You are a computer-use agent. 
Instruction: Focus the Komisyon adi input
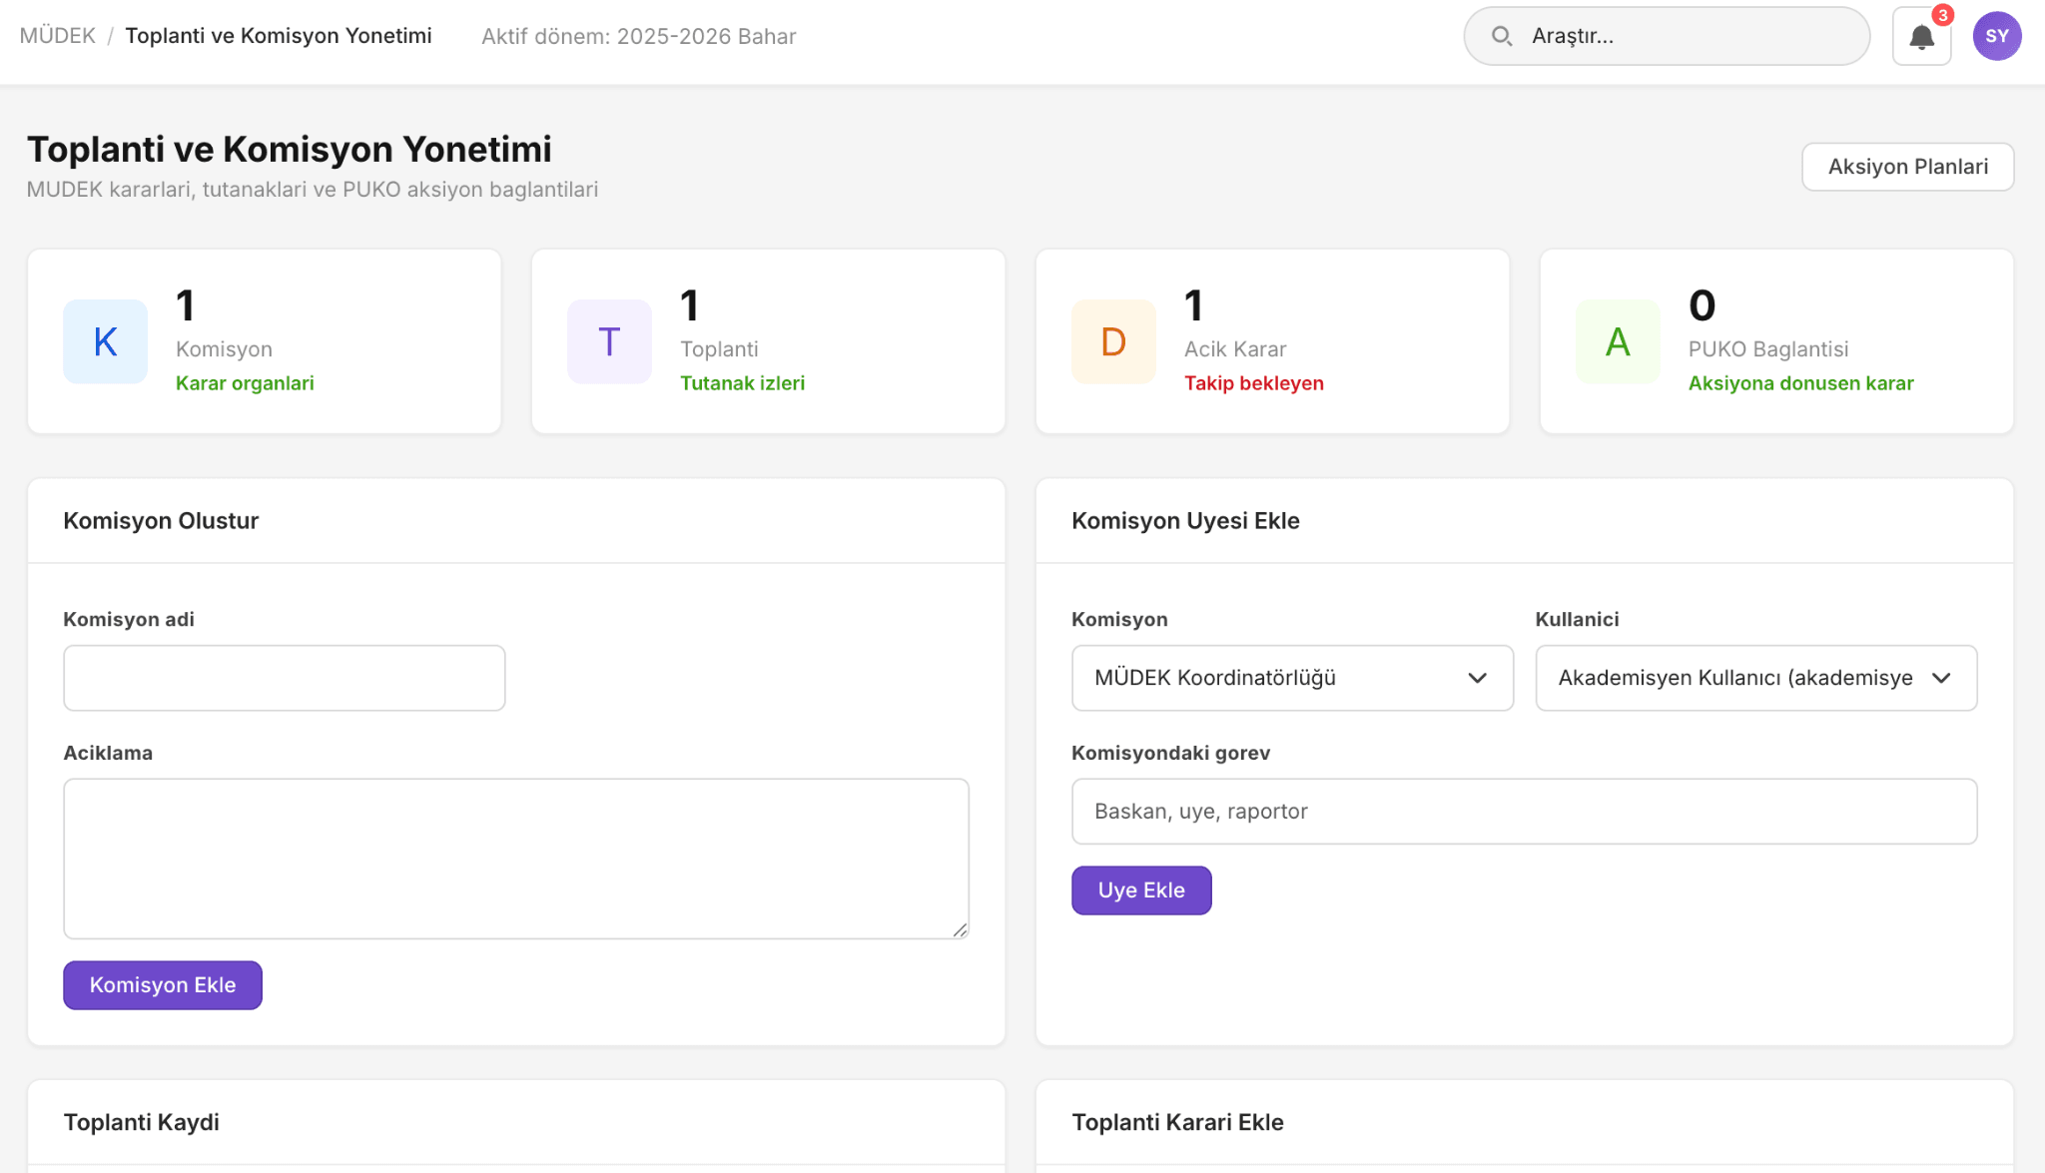click(x=284, y=678)
